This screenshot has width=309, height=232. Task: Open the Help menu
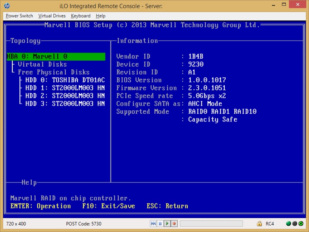(x=100, y=16)
